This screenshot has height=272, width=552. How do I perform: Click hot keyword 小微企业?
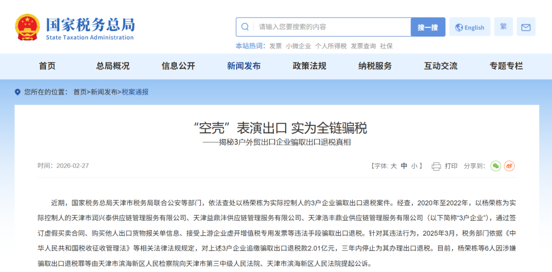pos(298,46)
